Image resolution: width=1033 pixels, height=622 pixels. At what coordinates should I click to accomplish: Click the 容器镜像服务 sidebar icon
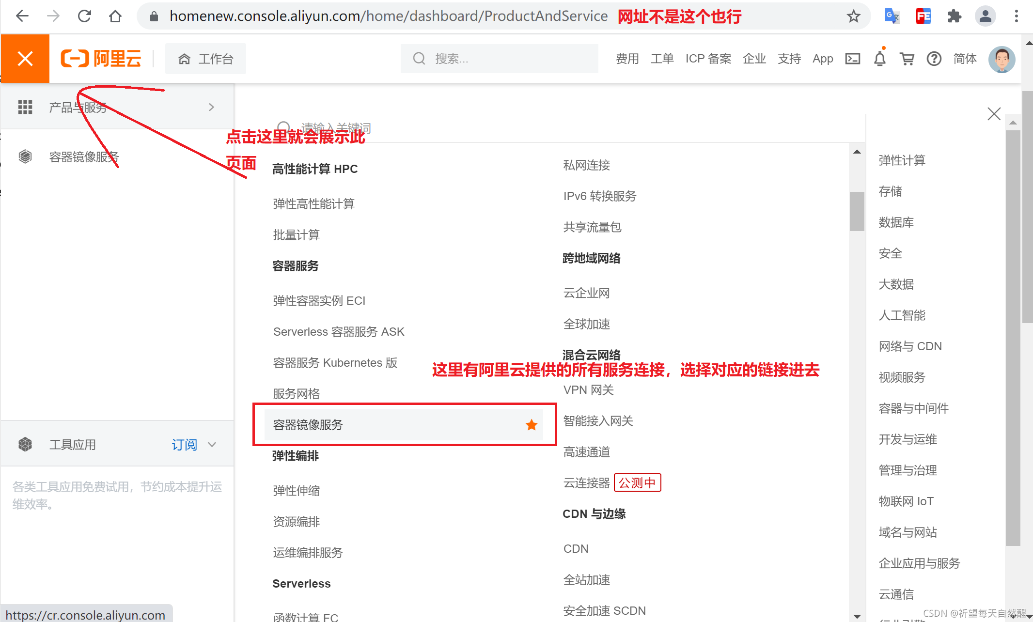tap(25, 156)
